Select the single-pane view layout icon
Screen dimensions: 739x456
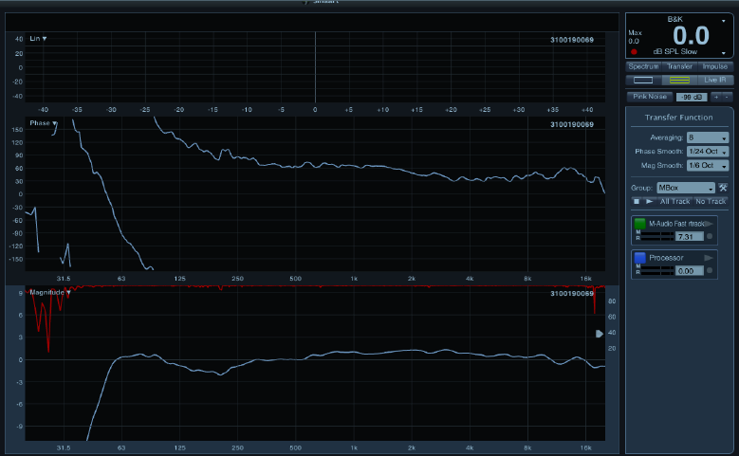coord(643,81)
